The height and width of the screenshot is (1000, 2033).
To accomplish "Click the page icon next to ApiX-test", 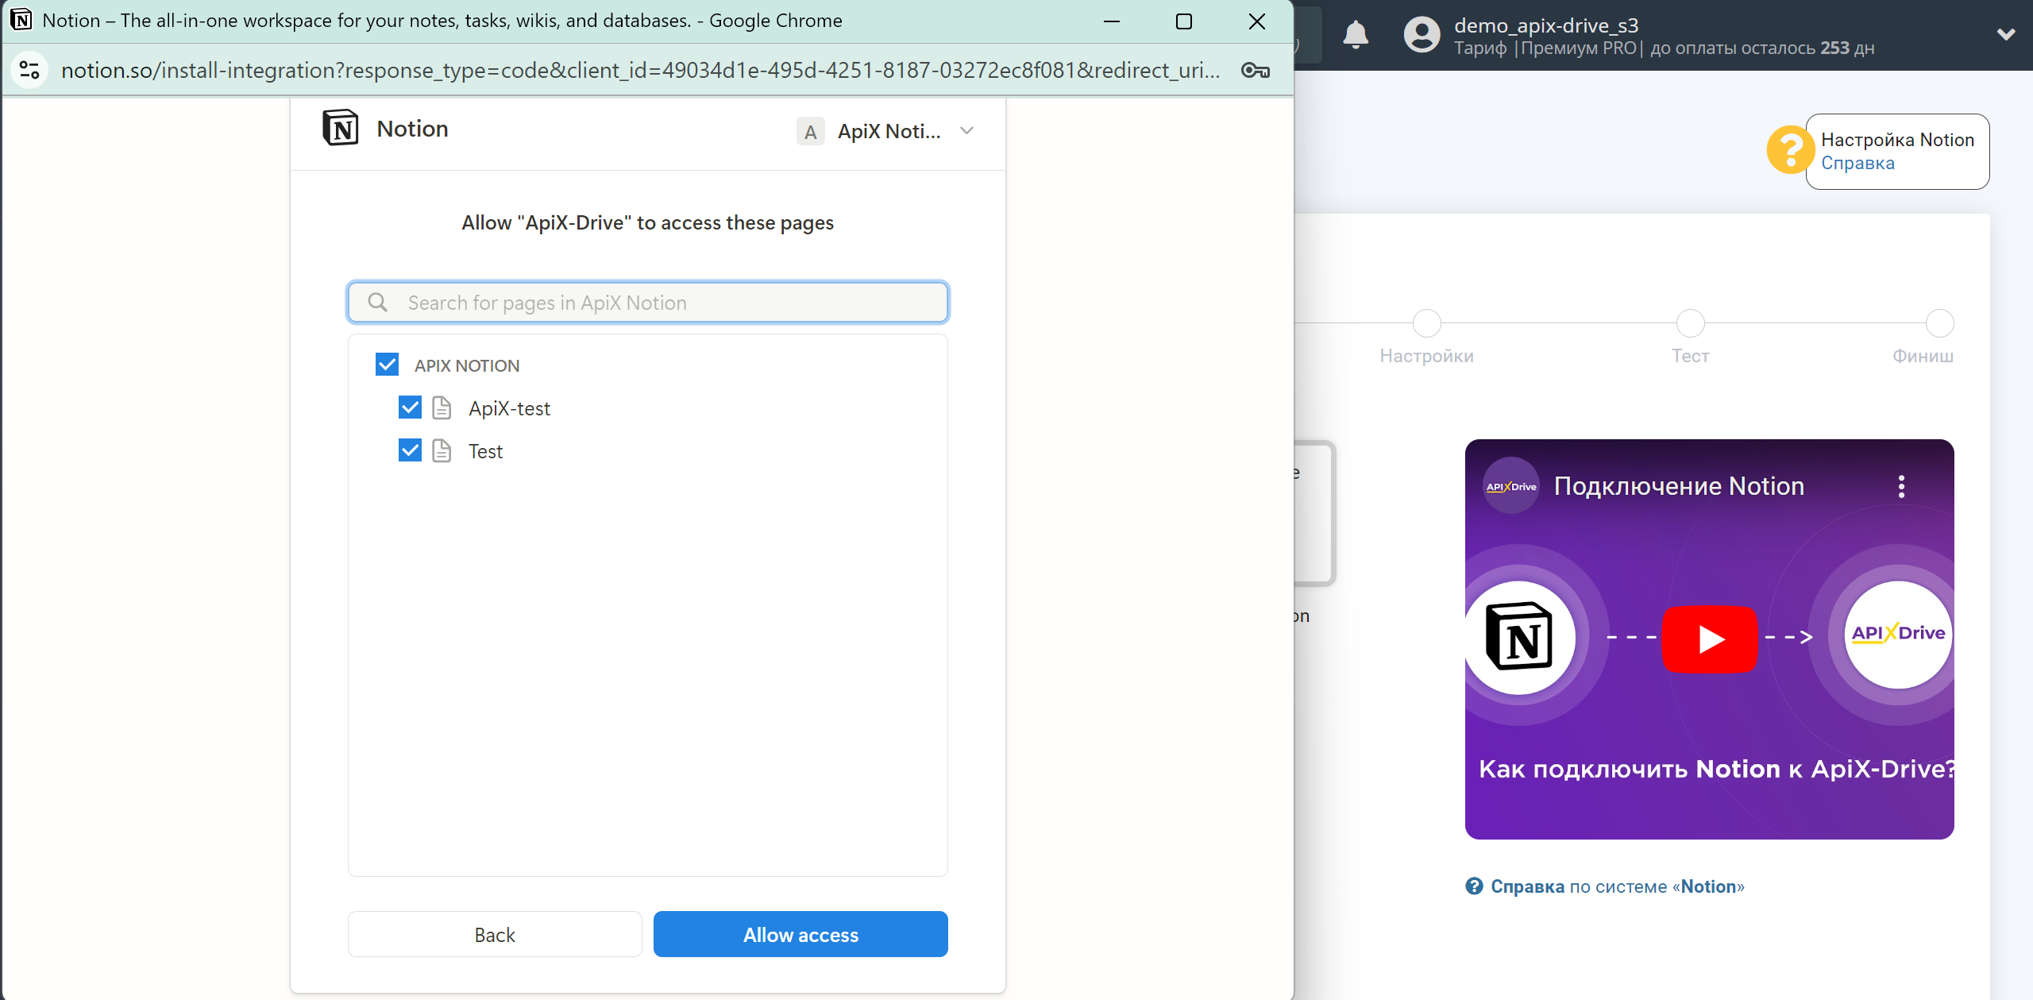I will click(x=442, y=408).
